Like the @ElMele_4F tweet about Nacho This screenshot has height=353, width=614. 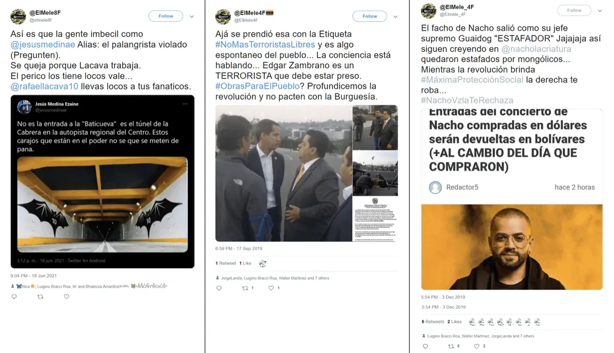(477, 346)
